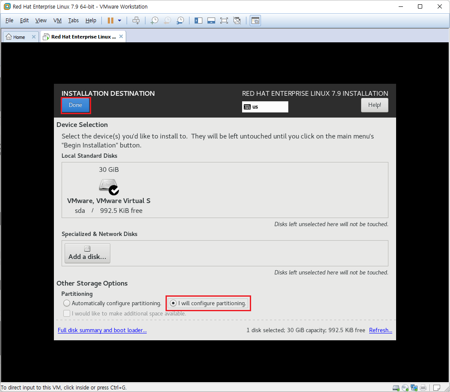This screenshot has width=450, height=392.
Task: Click the printer status icon
Action: (x=423, y=388)
